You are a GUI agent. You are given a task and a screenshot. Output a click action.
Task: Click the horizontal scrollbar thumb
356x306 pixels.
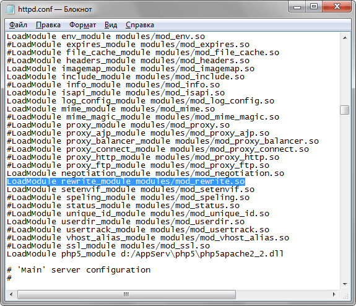pyautogui.click(x=126, y=294)
